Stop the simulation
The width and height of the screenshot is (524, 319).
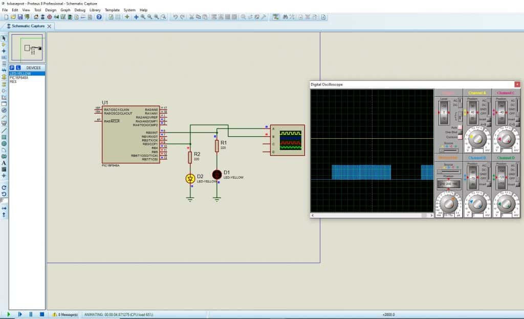(x=42, y=314)
